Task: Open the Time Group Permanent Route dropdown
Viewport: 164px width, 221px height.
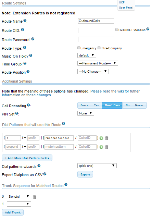Action: click(98, 63)
